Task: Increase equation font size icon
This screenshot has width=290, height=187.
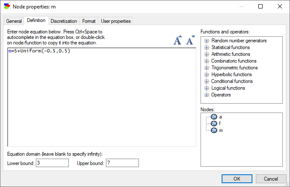Action: (x=178, y=40)
